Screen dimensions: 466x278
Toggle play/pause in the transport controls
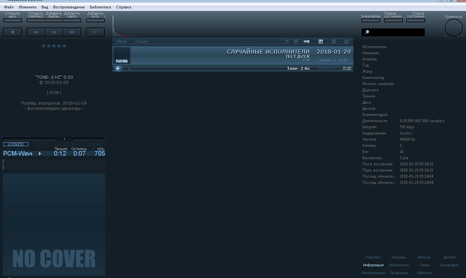click(x=54, y=32)
